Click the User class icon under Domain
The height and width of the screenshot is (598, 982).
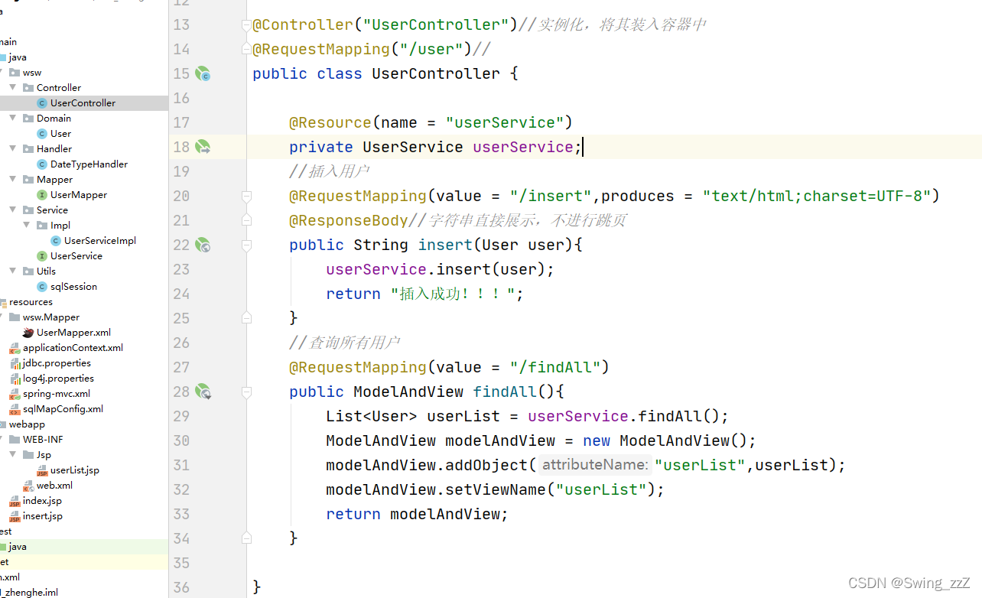(x=43, y=134)
